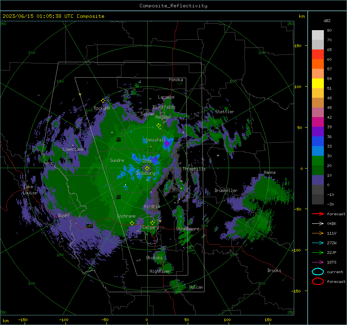Click the Composite_Reflectivity title text
347x325 pixels.
pos(173,6)
